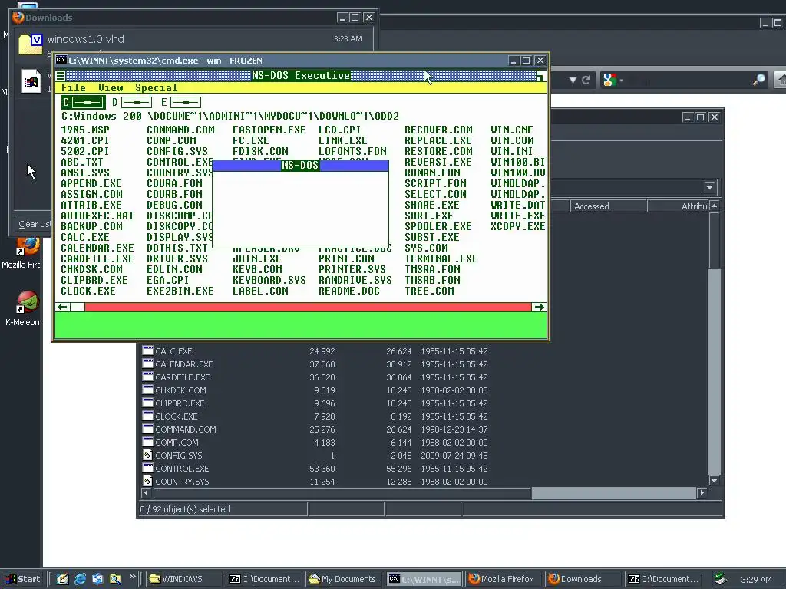The width and height of the screenshot is (786, 589).
Task: Open the 7-Zip address path dropdown
Action: coord(709,188)
